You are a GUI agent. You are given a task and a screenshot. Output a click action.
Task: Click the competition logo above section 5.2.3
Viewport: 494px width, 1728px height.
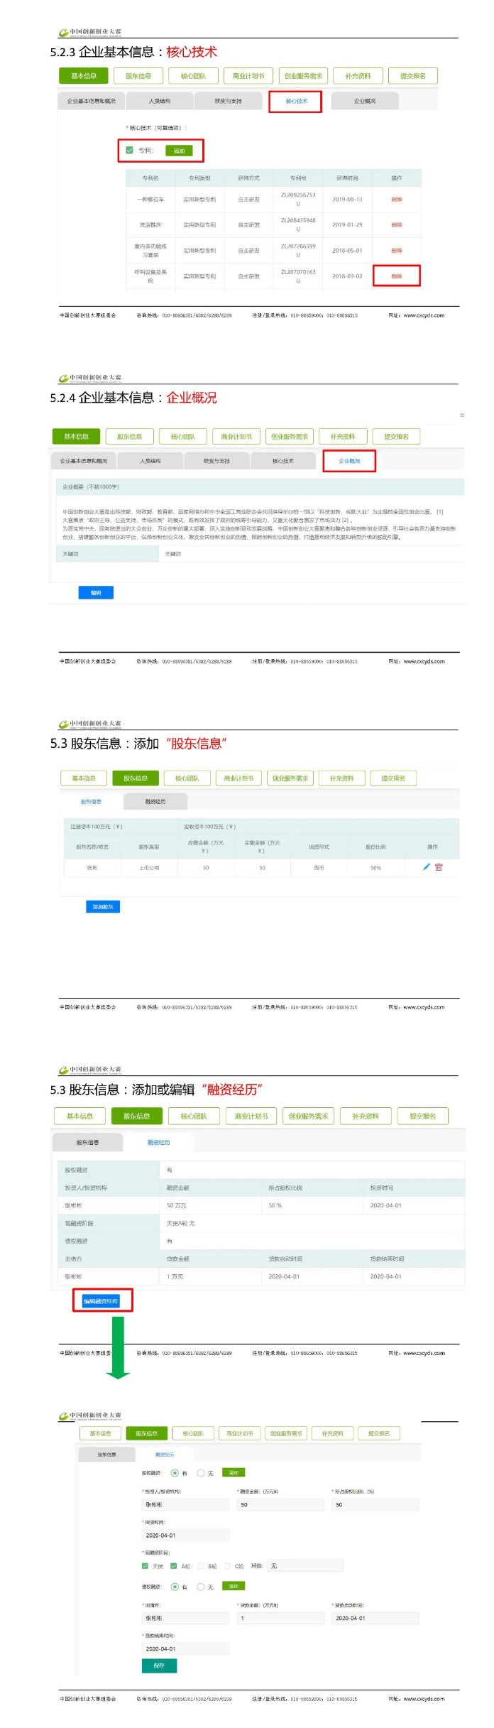89,32
